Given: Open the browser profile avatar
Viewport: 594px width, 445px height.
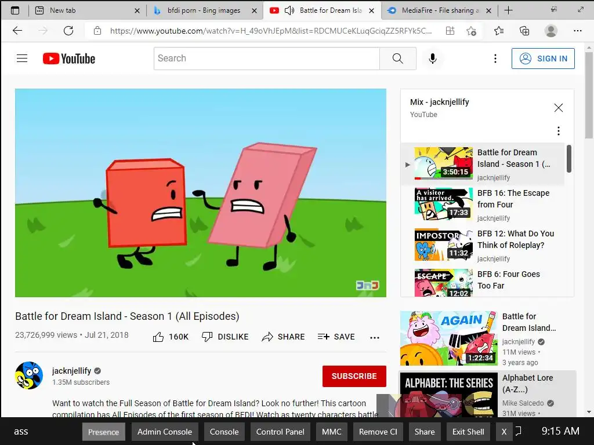Looking at the screenshot, I should pos(551,31).
